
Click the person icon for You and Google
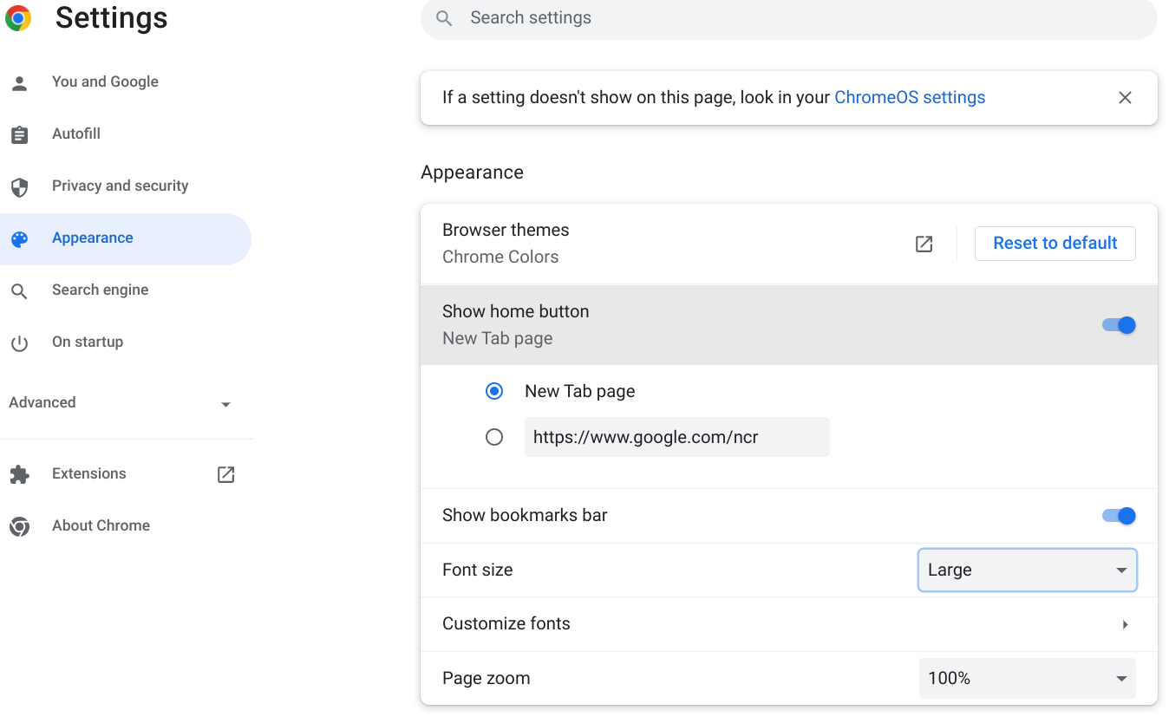point(19,83)
